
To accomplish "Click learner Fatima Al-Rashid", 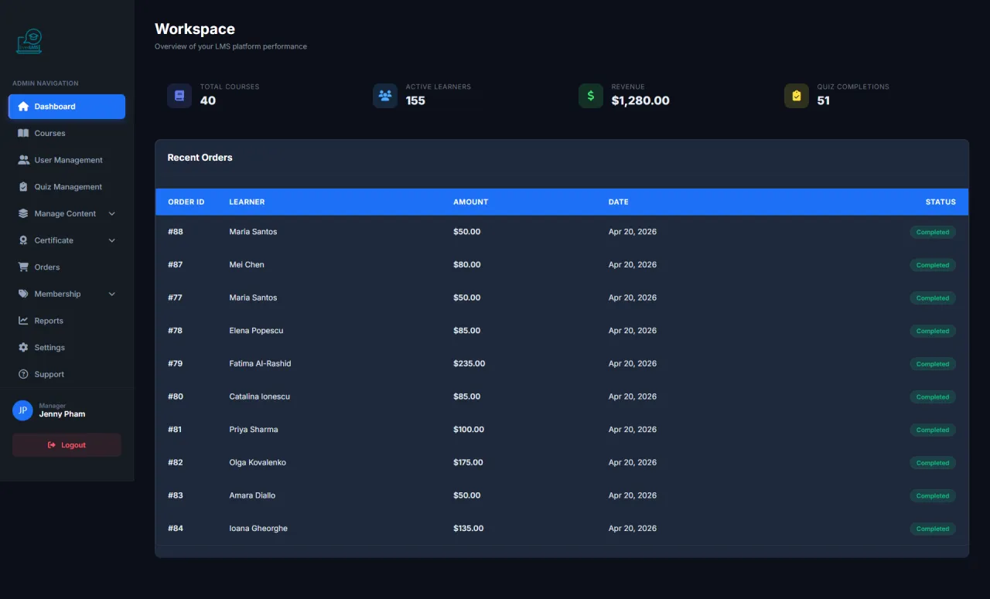I will (x=260, y=363).
